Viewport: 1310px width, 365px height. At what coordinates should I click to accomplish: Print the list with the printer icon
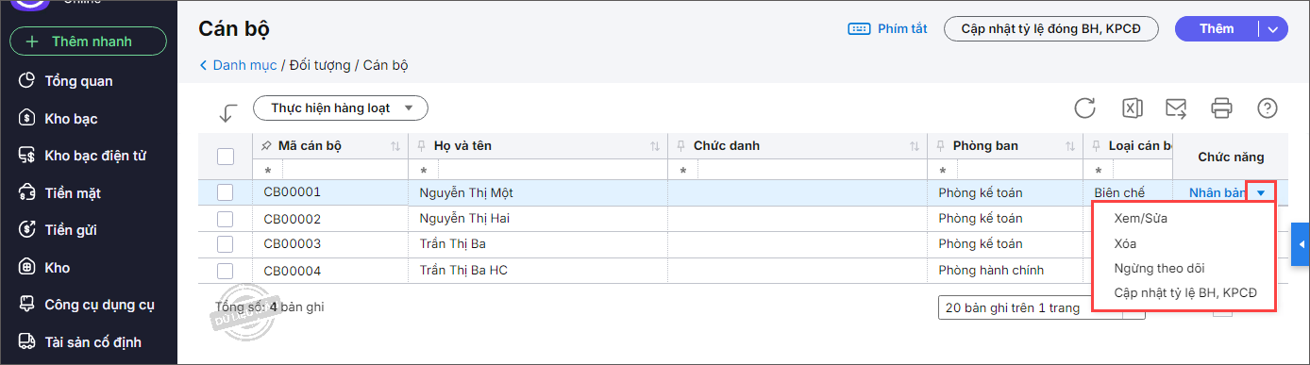[x=1222, y=108]
